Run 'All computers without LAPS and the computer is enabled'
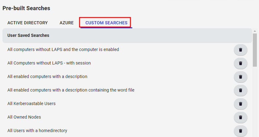This screenshot has width=259, height=137. (x=63, y=49)
